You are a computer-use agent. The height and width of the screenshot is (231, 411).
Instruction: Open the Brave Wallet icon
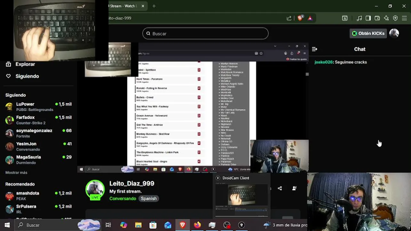click(x=377, y=18)
